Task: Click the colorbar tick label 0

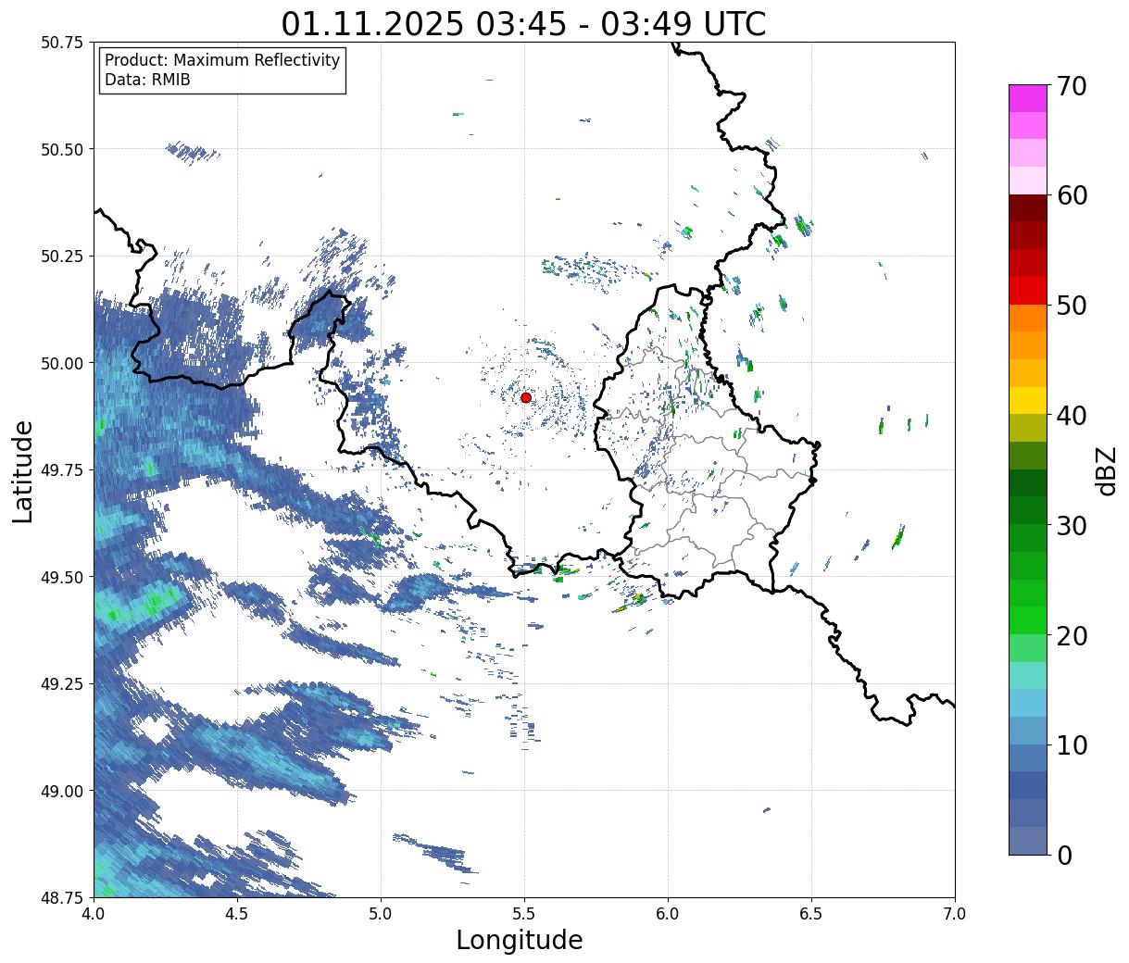Action: (1063, 855)
